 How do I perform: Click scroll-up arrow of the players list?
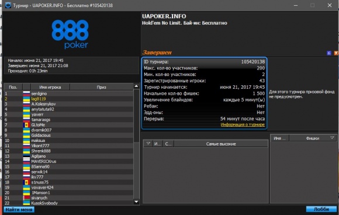136,86
